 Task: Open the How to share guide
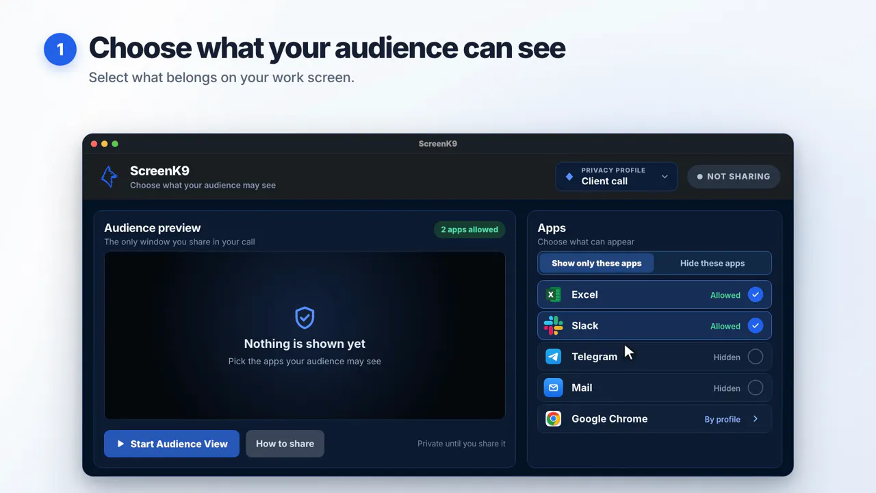click(x=285, y=444)
